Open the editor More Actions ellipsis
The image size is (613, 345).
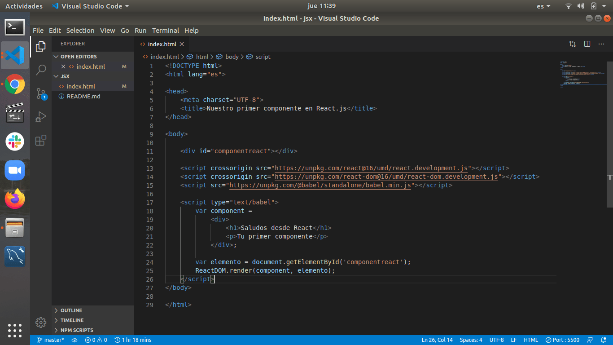tap(601, 44)
